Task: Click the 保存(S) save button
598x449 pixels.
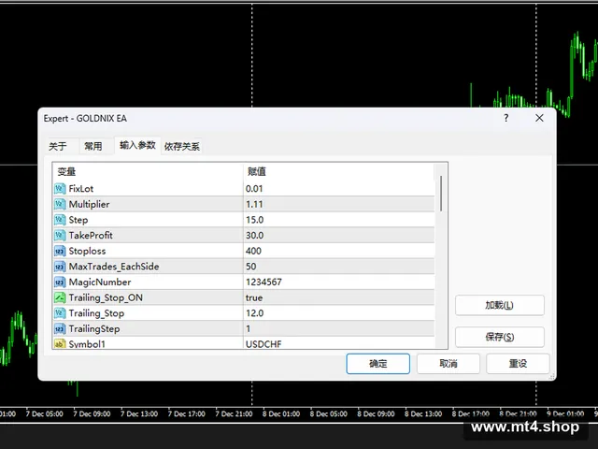Action: click(x=500, y=337)
